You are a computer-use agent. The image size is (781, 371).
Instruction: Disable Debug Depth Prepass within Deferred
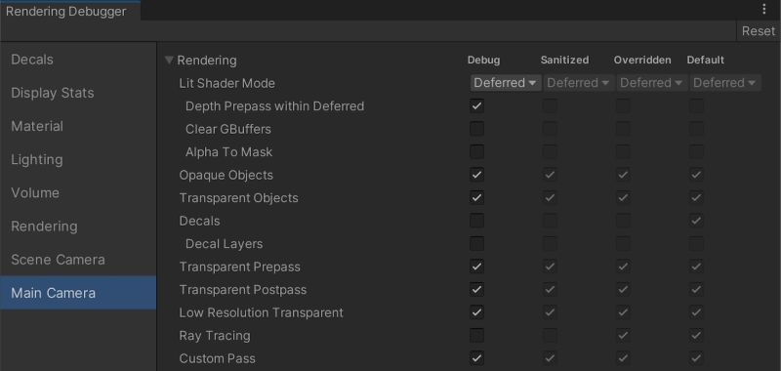476,105
